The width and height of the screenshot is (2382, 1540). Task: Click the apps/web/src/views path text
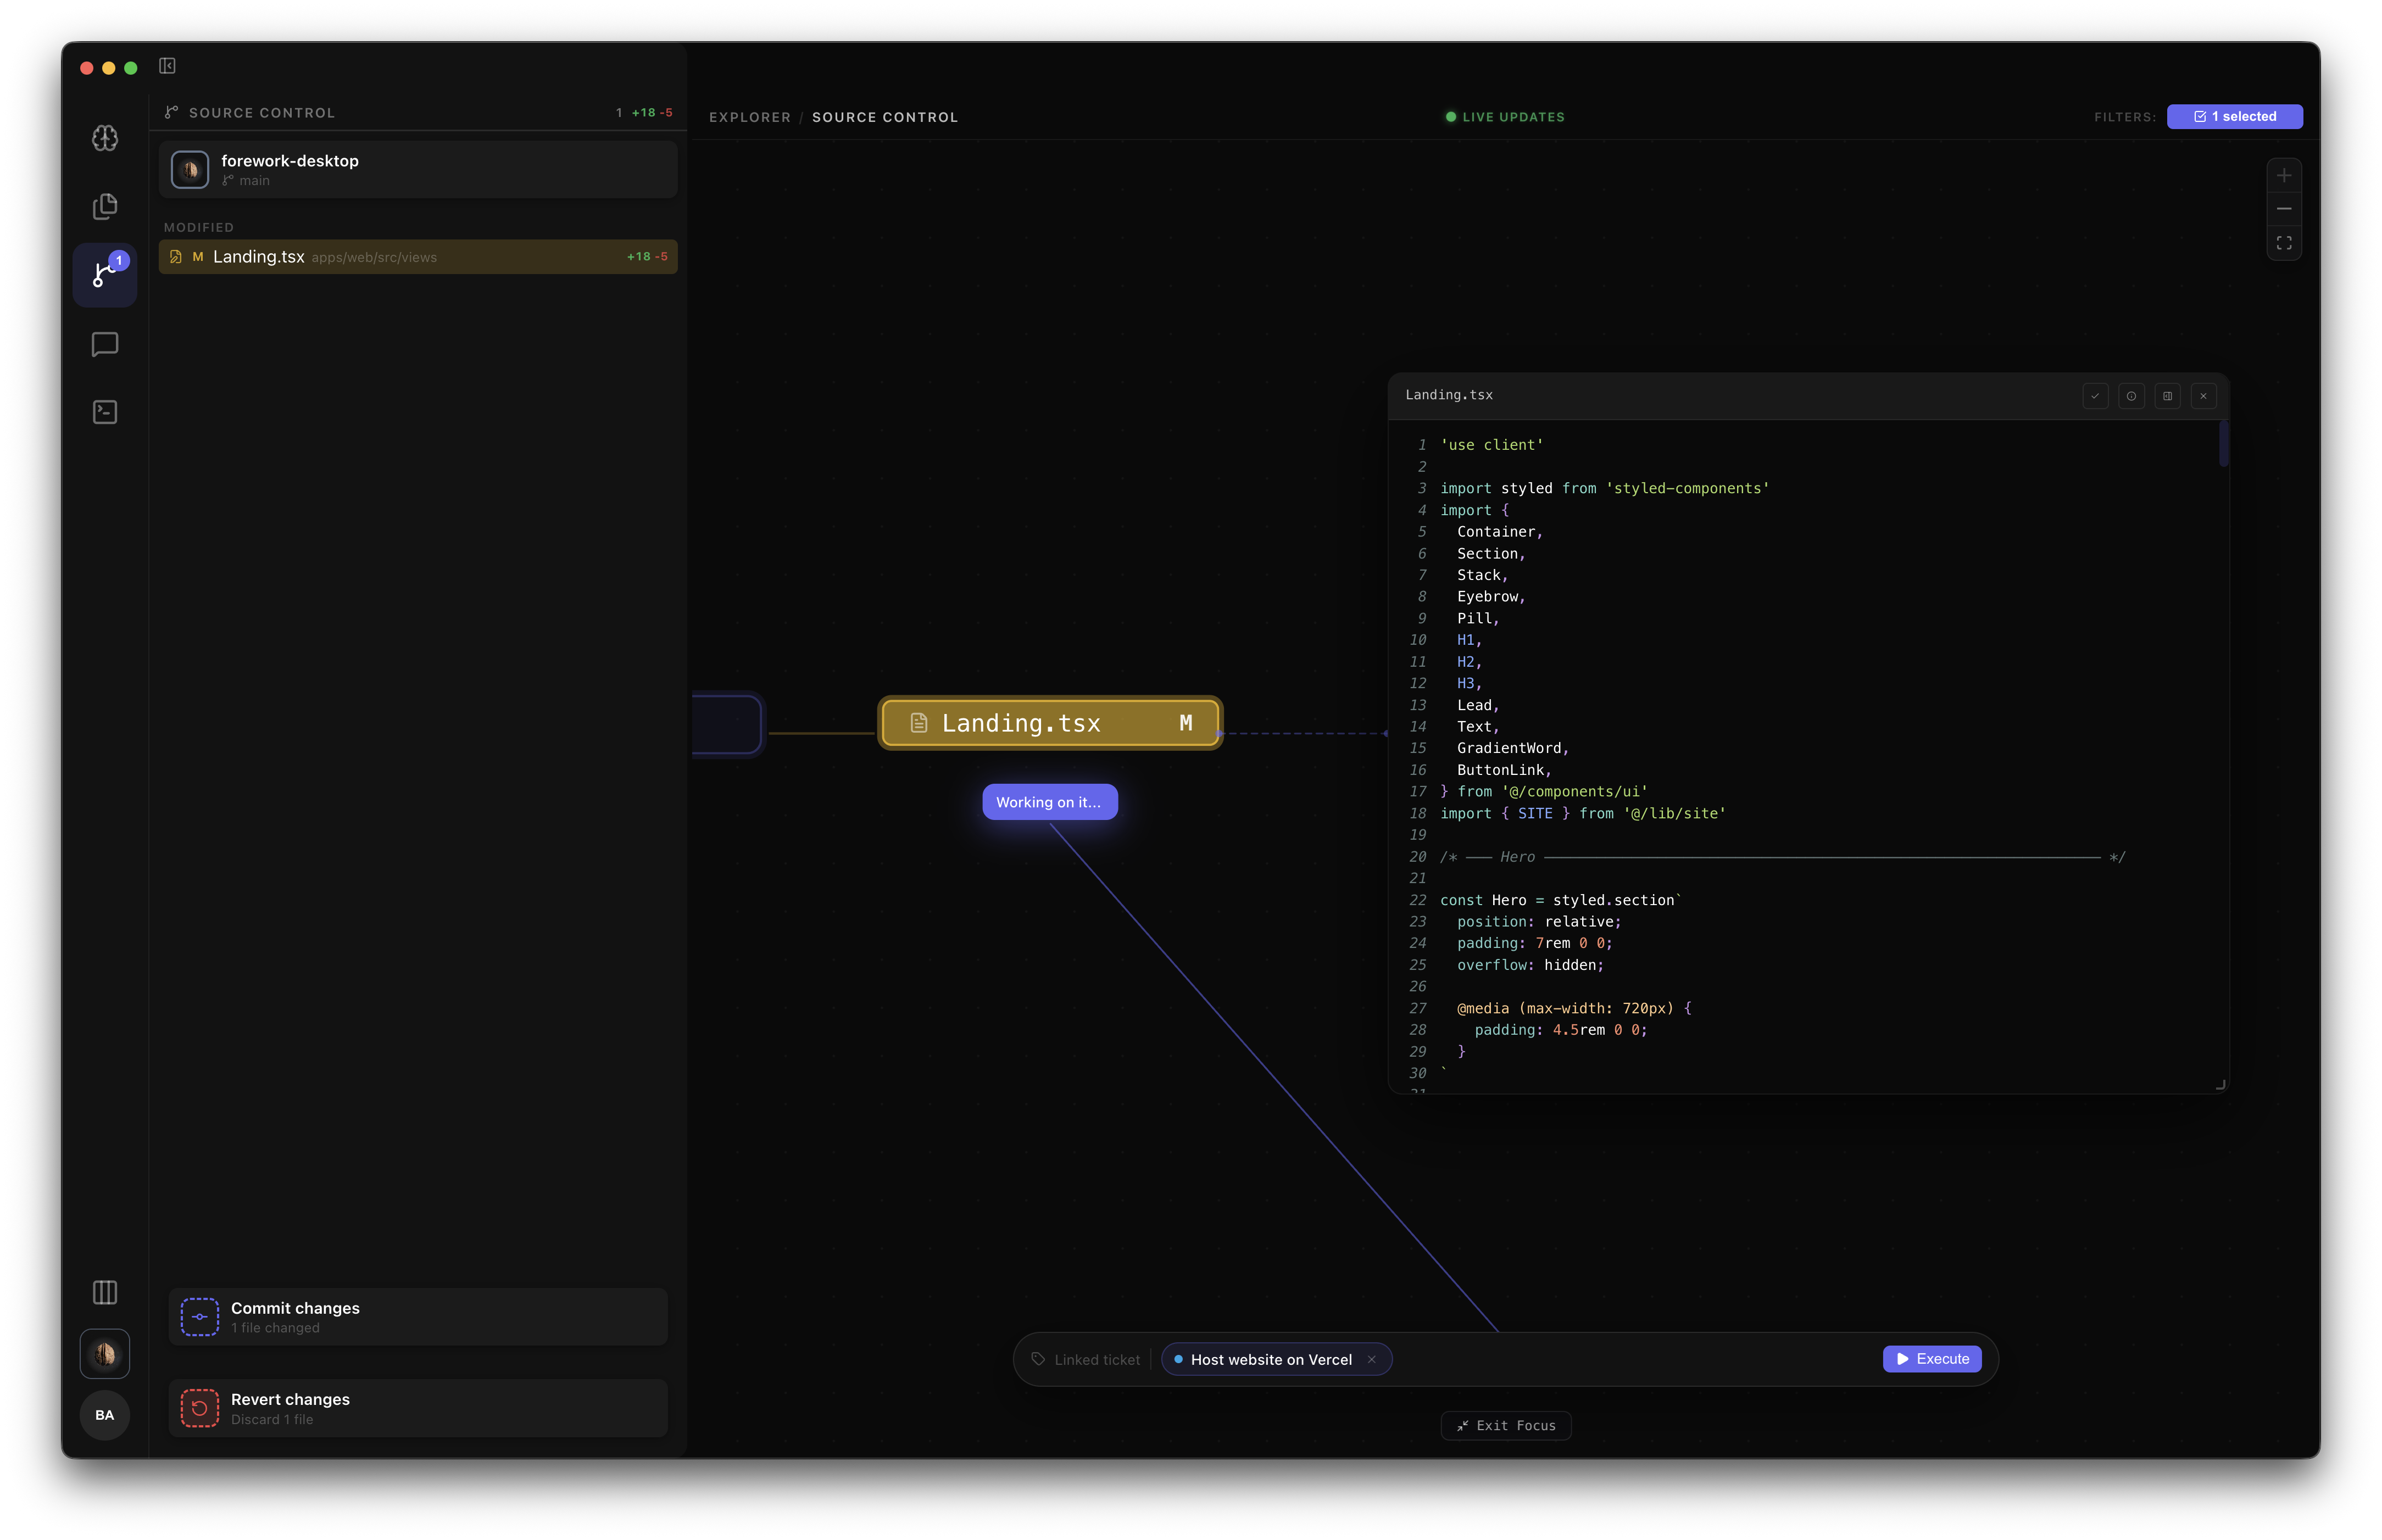[x=374, y=258]
